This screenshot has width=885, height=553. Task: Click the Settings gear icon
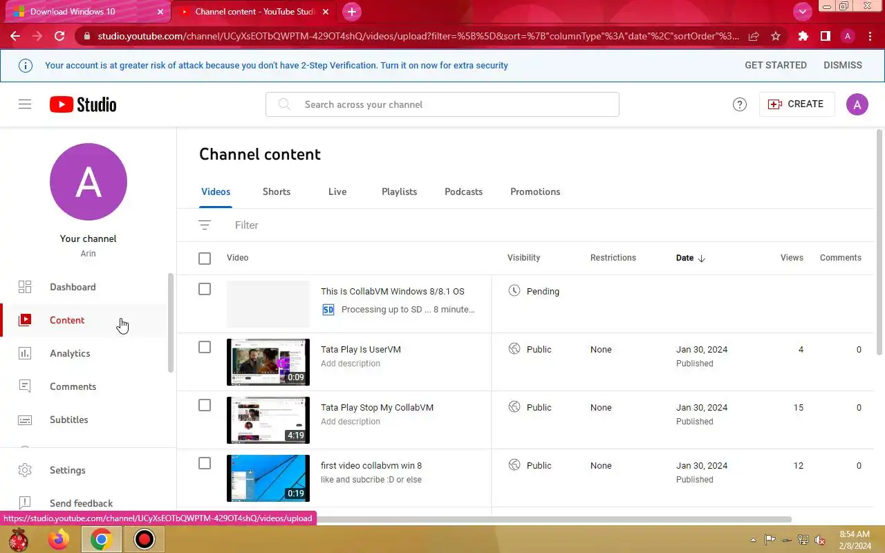point(25,470)
